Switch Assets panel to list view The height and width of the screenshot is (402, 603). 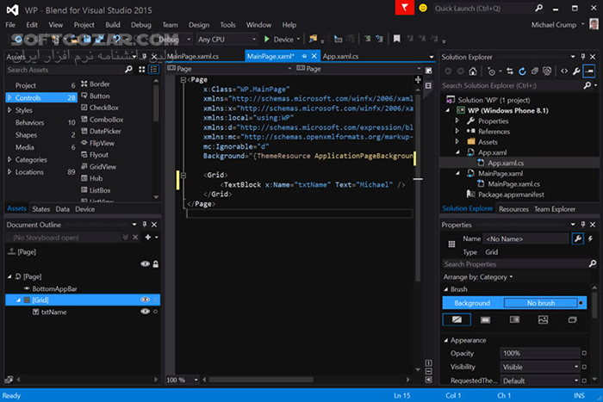[x=154, y=70]
